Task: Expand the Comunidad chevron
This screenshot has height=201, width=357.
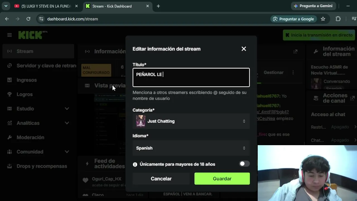Action: tap(67, 152)
